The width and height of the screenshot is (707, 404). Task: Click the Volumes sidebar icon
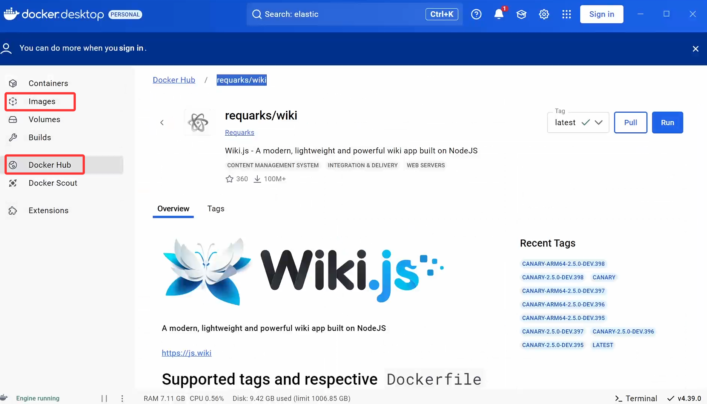click(x=13, y=119)
